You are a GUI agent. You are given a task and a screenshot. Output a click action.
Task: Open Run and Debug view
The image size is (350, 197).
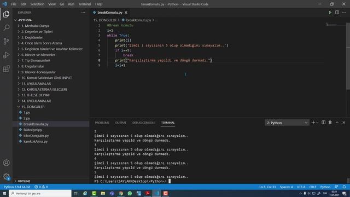[x=6, y=55]
